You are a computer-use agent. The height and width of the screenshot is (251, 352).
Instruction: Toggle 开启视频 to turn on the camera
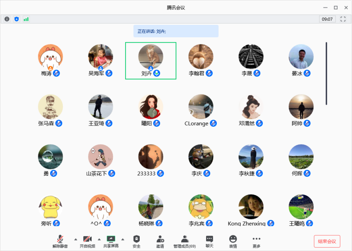pyautogui.click(x=87, y=241)
